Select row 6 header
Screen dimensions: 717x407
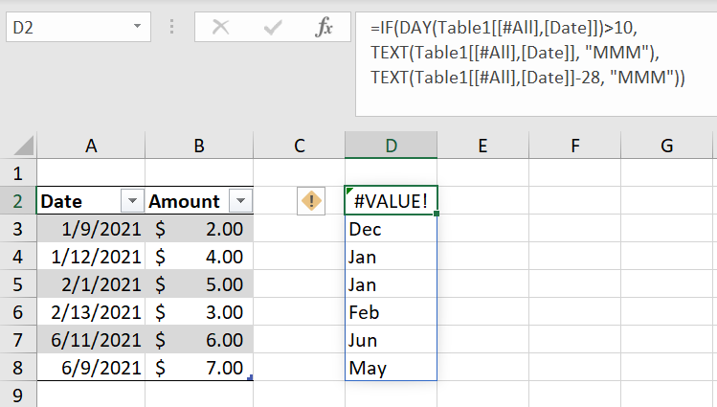[18, 312]
